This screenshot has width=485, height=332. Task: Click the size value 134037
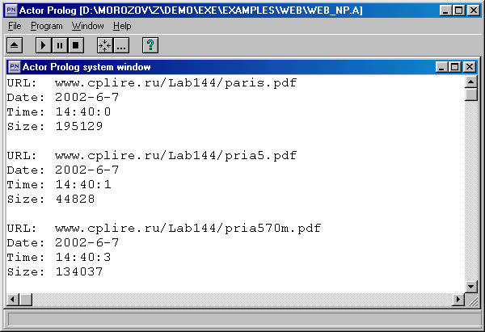coord(79,271)
